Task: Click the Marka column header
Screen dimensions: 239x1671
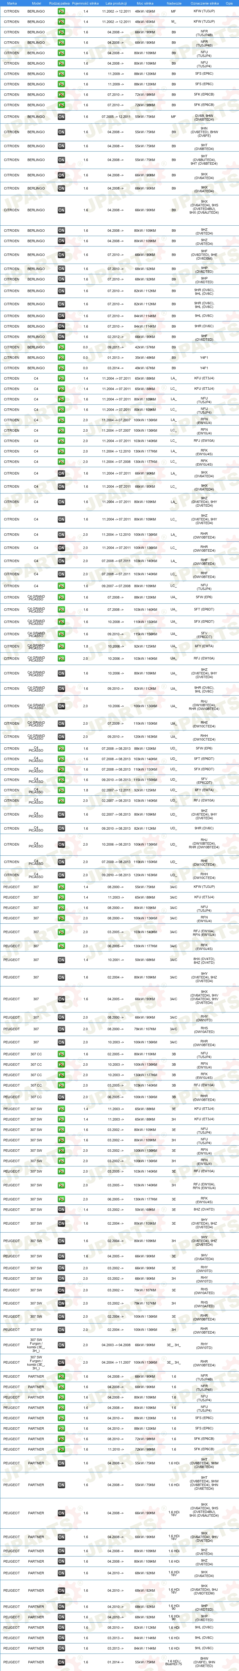Action: [12, 3]
